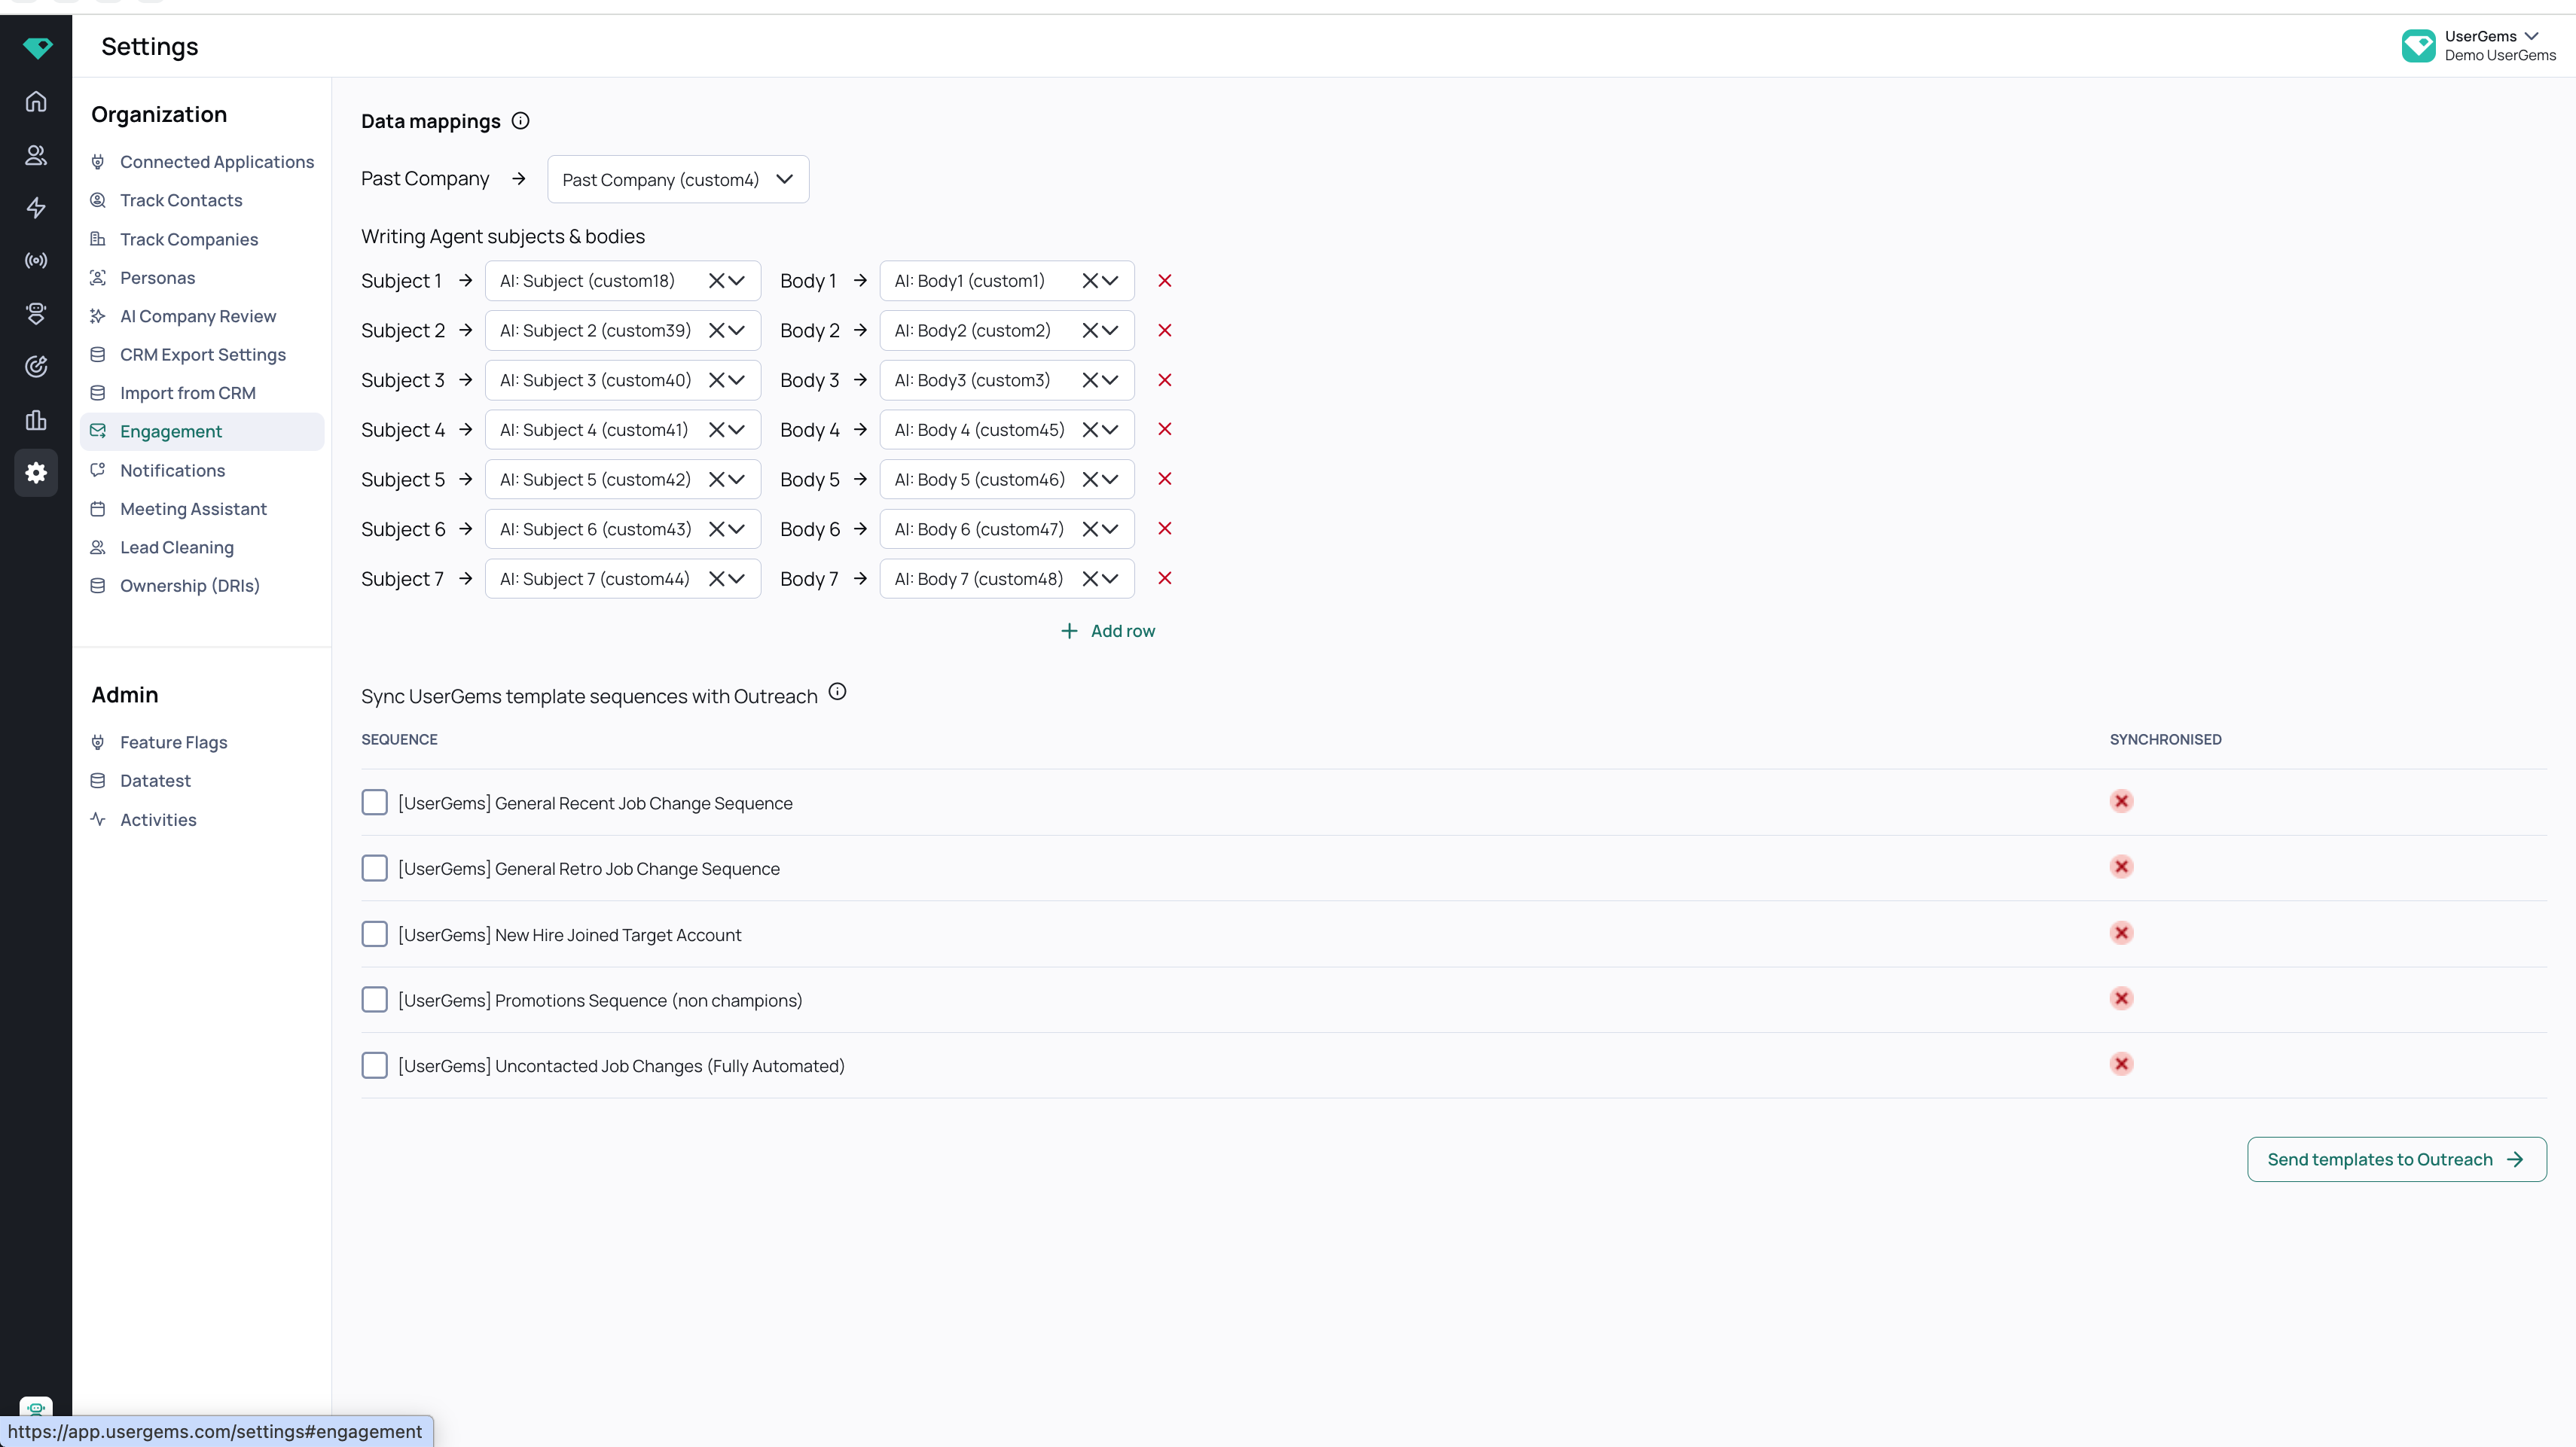Delete the Subject 3 / Body 3 row
Image resolution: width=2576 pixels, height=1447 pixels.
click(x=1165, y=379)
